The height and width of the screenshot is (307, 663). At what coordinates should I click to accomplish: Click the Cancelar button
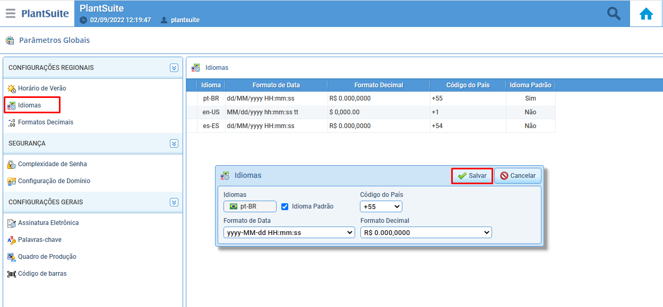pyautogui.click(x=518, y=176)
